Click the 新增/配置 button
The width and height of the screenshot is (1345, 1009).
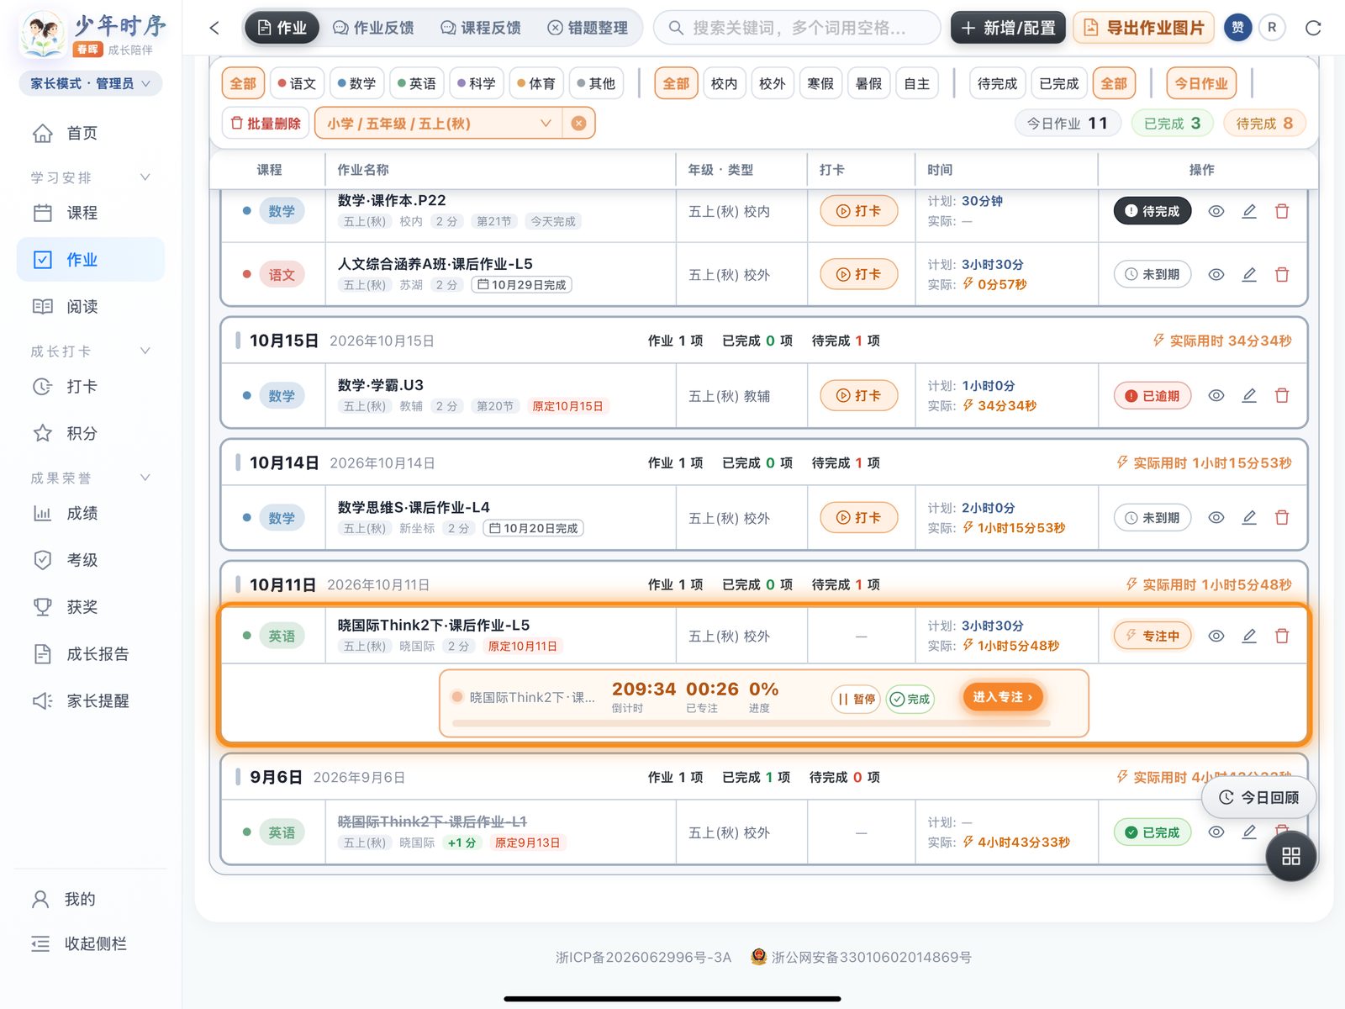[1008, 28]
